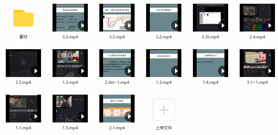This screenshot has width=278, height=135.
Task: Click the plus upload box
Action: [164, 110]
